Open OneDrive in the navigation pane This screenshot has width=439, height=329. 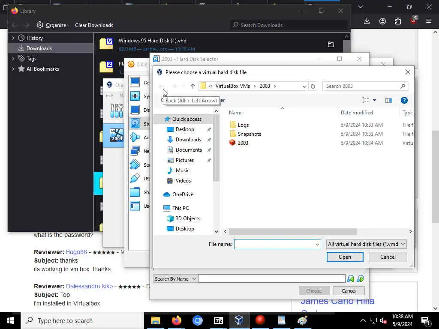[x=183, y=194]
